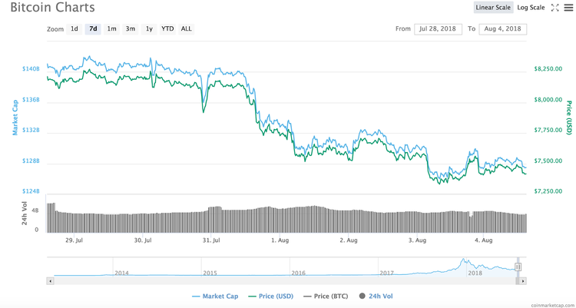
Task: Toggle Price (USD) series in legend
Action: click(271, 296)
